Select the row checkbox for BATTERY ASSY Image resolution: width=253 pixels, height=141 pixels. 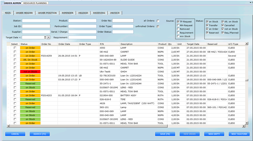[x=15, y=95]
